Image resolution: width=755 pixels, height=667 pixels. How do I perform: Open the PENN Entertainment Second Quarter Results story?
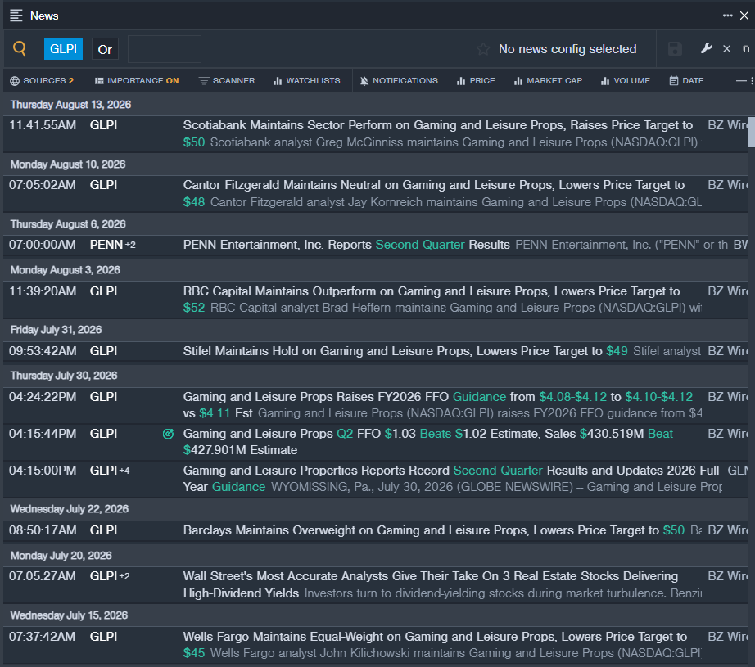point(346,245)
